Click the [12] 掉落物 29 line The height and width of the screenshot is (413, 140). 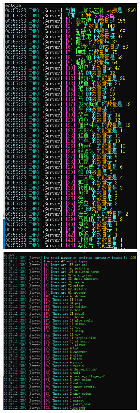(x=65, y=78)
